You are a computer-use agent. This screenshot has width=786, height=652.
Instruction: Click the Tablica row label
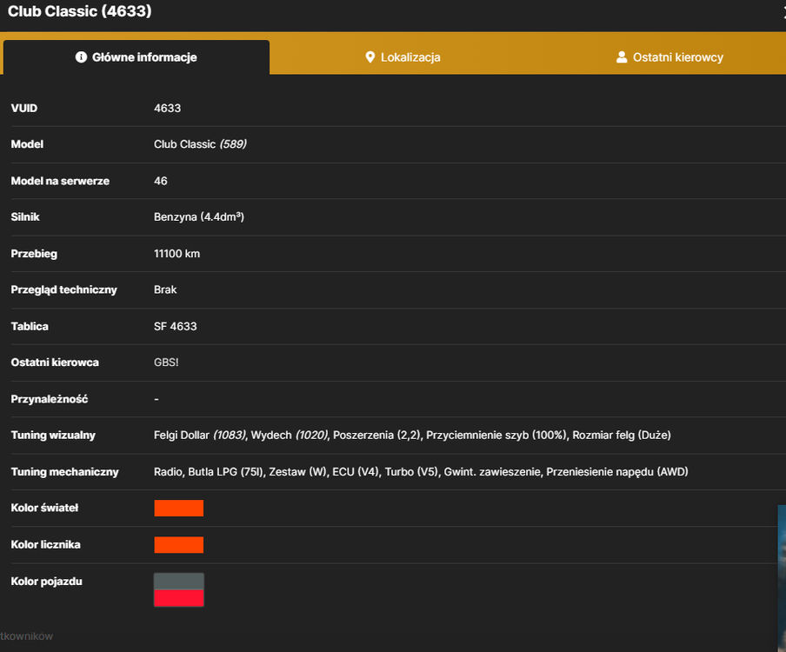point(30,326)
